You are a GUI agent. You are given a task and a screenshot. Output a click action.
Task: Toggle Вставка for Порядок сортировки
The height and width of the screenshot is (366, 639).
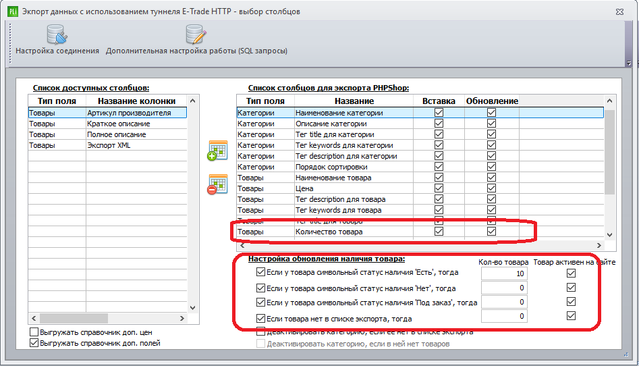pos(439,167)
